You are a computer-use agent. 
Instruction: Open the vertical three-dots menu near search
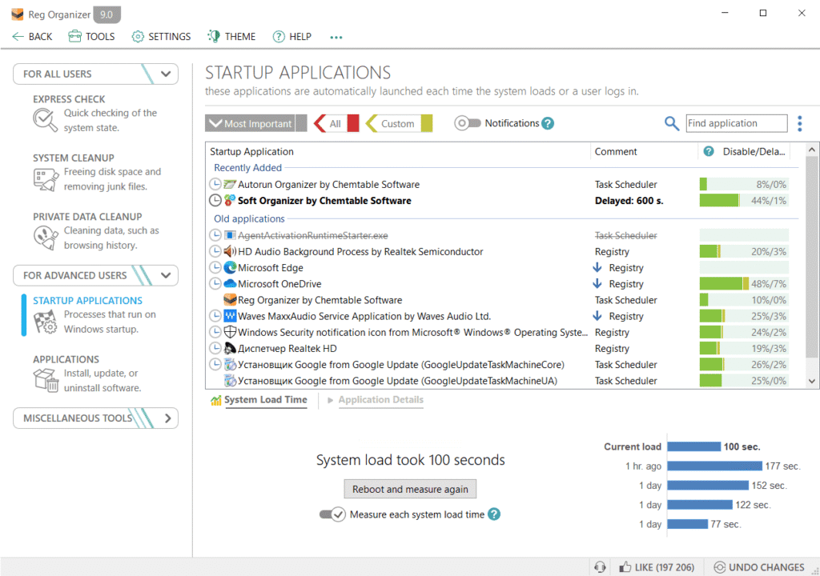coord(800,123)
